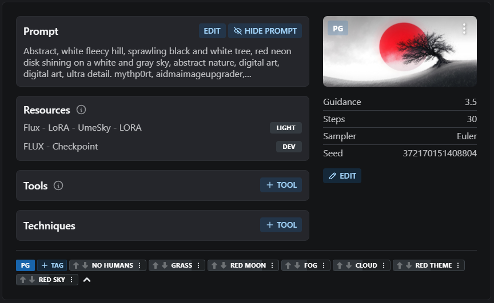Open the image thumbnail options menu
Screen dimensions: 494x303
pyautogui.click(x=464, y=28)
